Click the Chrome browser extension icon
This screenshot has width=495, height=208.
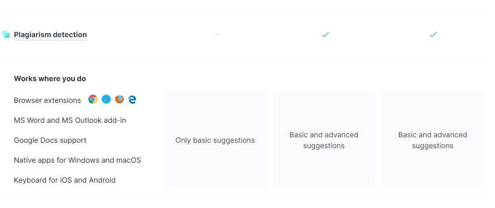(x=93, y=99)
